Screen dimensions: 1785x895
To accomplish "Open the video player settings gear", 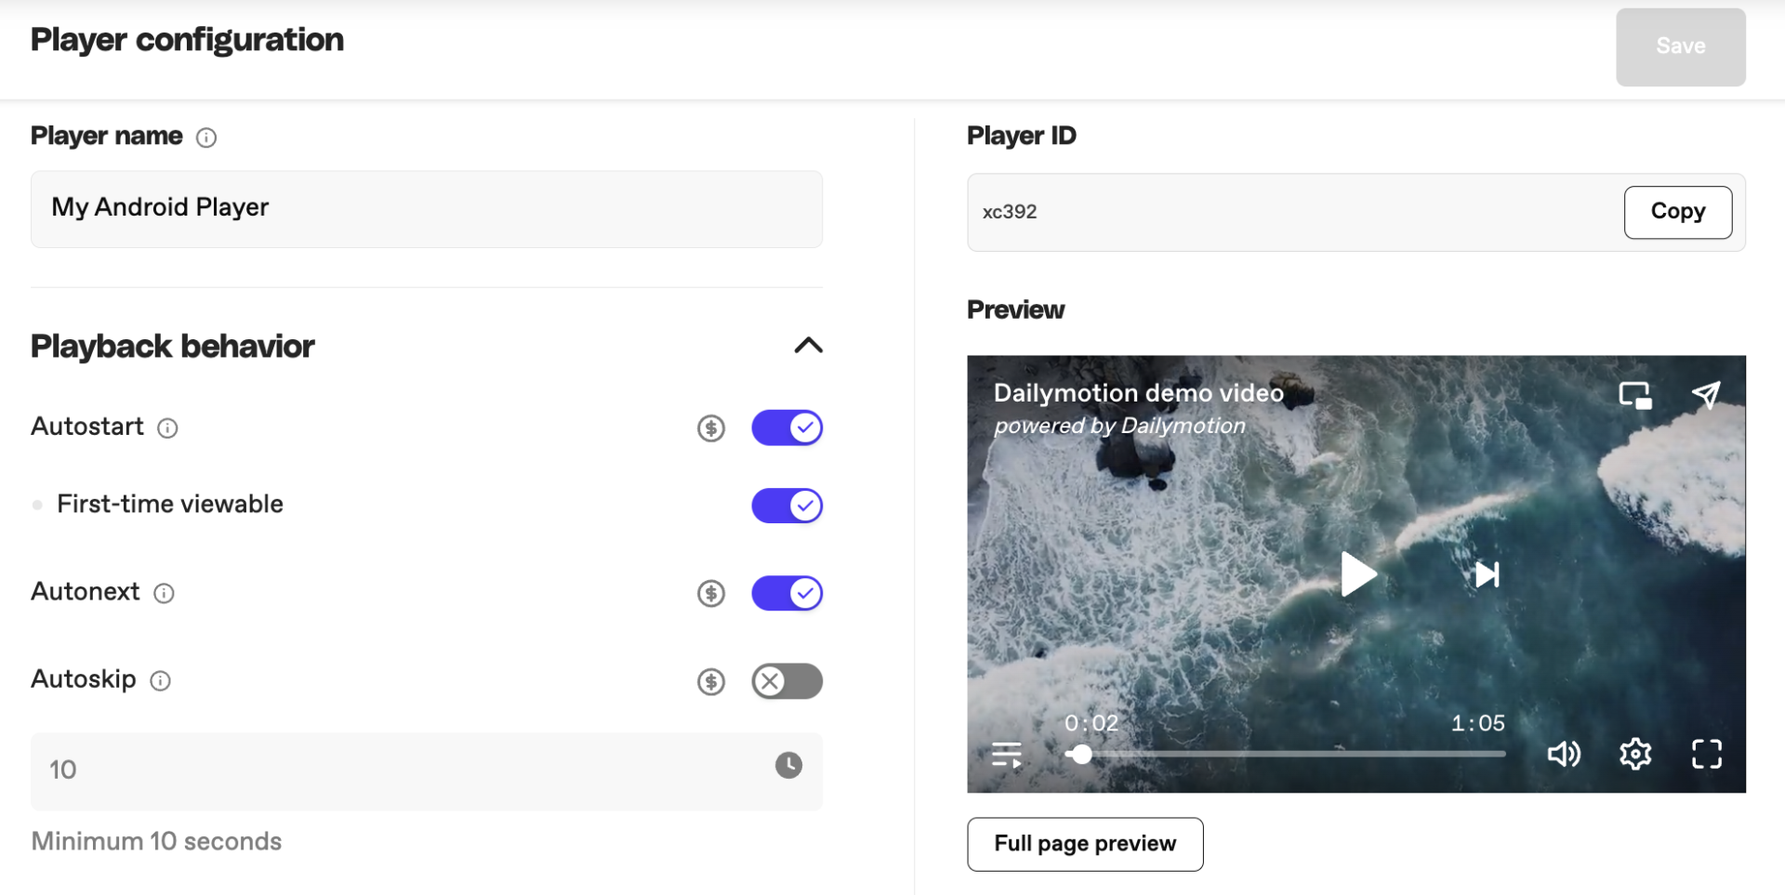I will click(1636, 754).
